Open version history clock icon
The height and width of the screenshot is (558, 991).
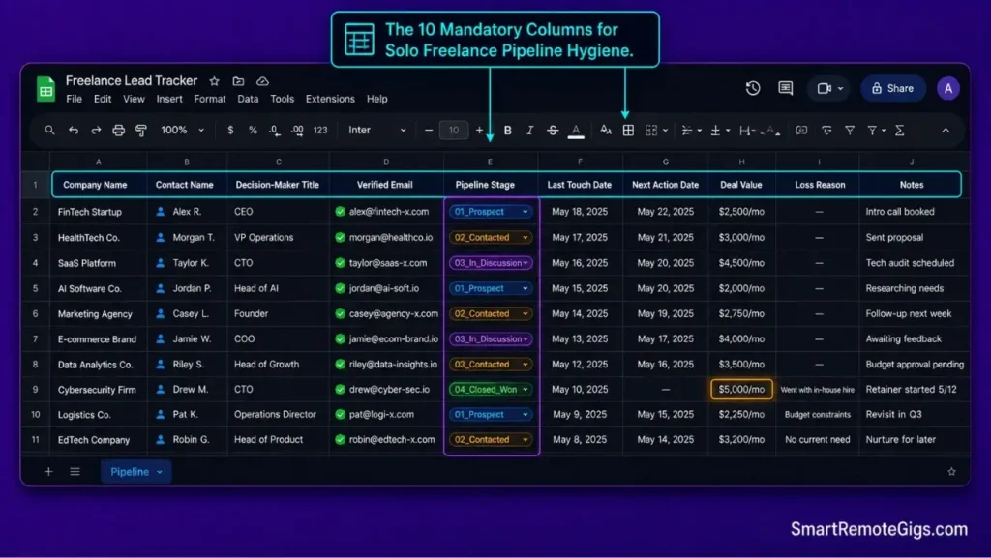coord(753,88)
